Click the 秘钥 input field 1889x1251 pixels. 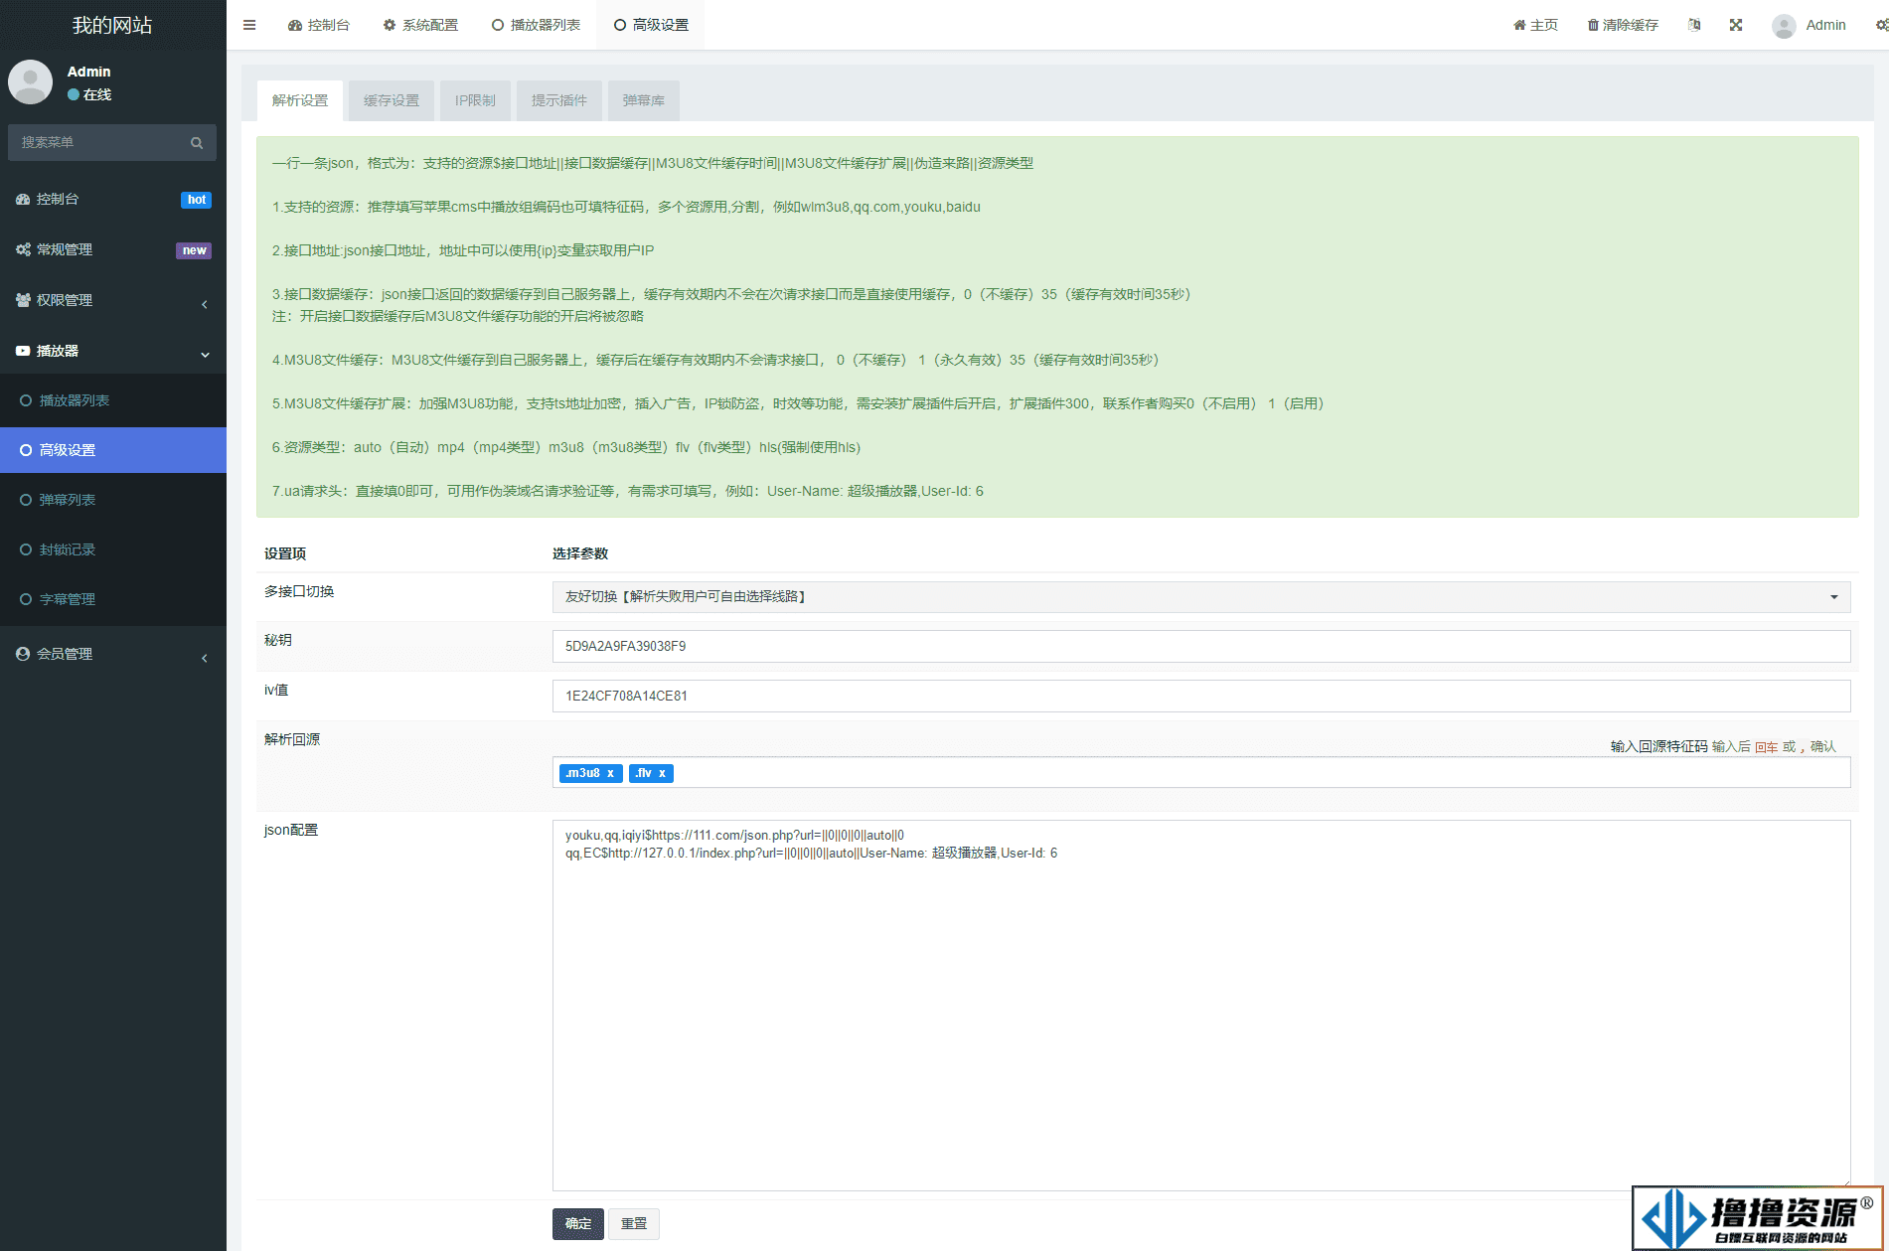[1201, 646]
